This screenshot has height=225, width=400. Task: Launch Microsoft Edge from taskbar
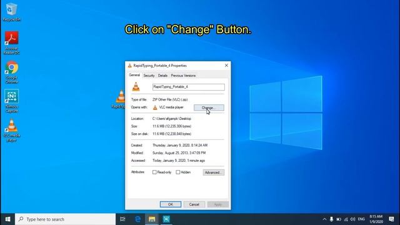coord(137,219)
